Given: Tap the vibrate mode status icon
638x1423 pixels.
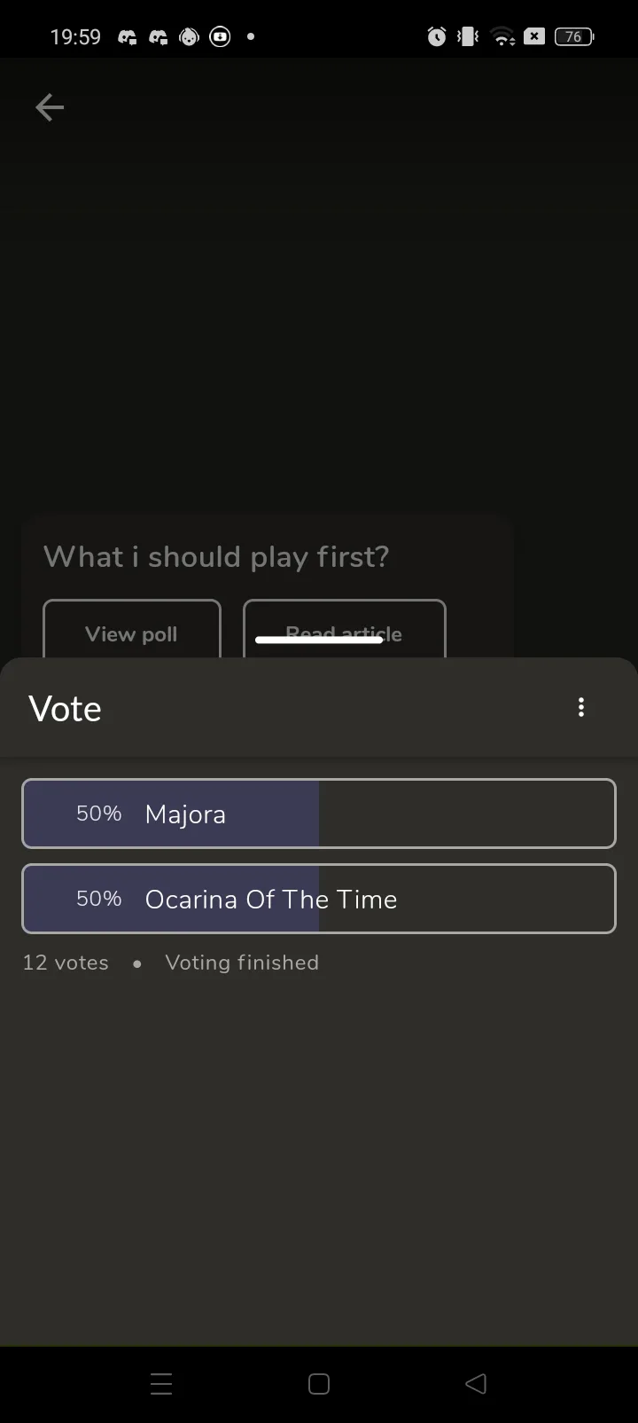Looking at the screenshot, I should pos(468,36).
